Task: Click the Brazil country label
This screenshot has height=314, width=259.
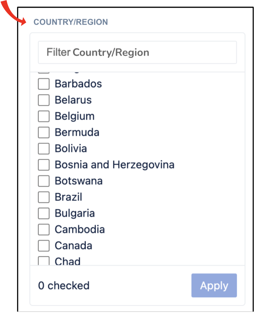Action: [x=68, y=197]
